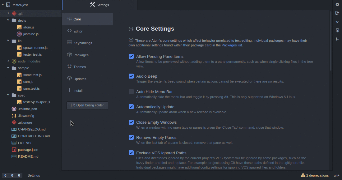This screenshot has height=180, width=342.
Task: Open some.test.js in the tree
Action: [32, 75]
